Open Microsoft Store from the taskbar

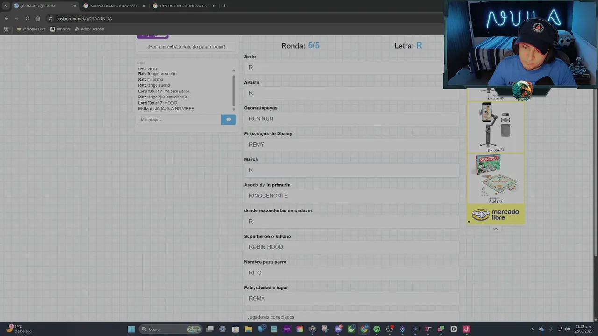click(235, 329)
